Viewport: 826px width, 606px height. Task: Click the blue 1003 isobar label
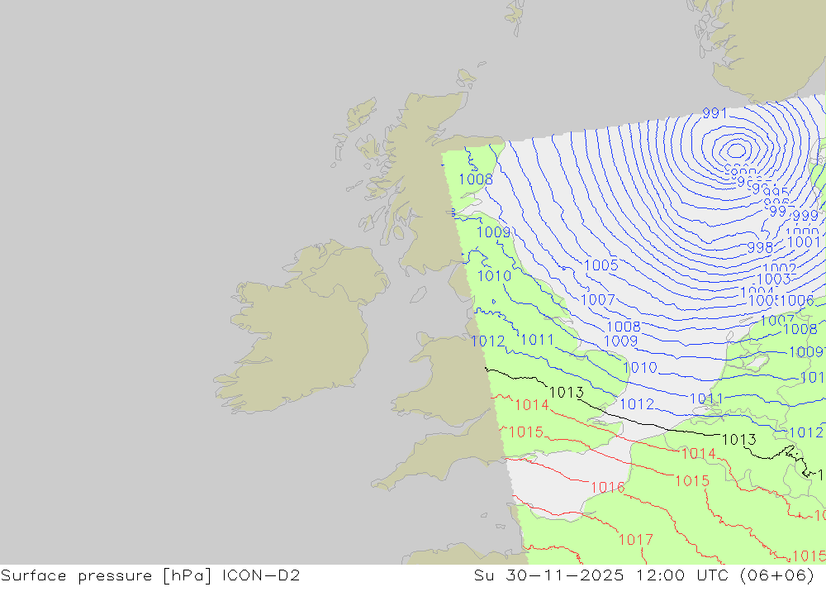774,279
